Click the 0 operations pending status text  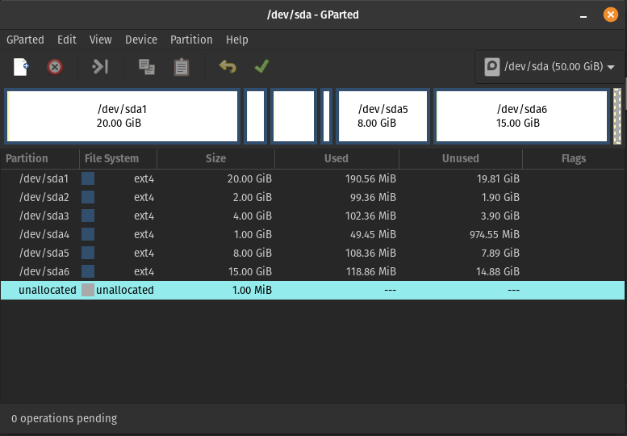click(x=65, y=418)
